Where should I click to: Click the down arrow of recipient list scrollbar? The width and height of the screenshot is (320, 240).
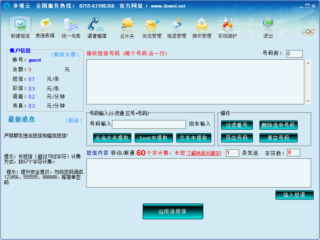click(308, 100)
